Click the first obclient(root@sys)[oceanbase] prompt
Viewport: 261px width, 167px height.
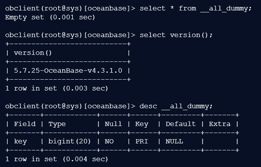click(x=68, y=8)
